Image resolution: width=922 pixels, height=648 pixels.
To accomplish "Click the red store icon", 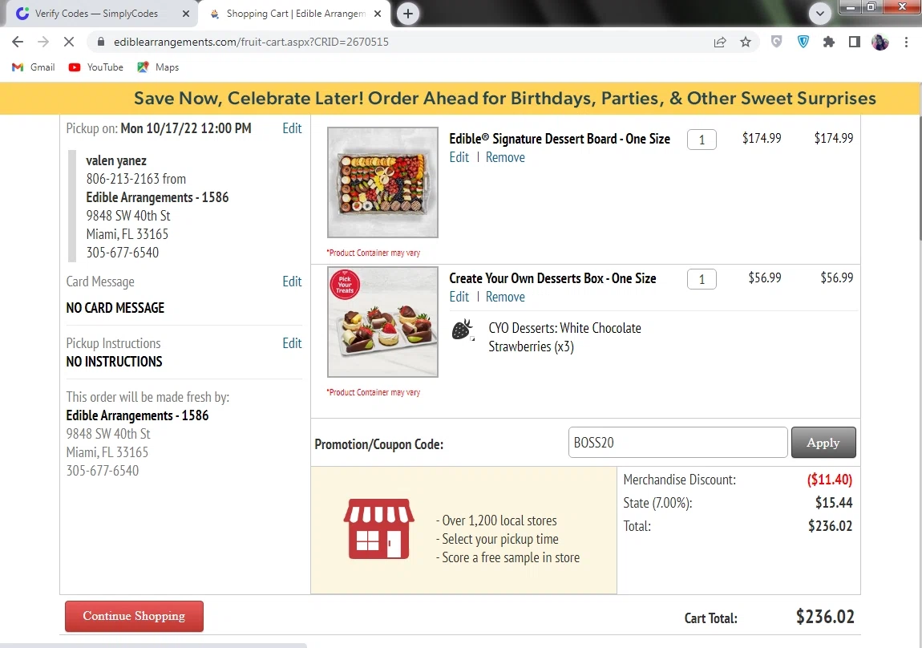I will pos(378,529).
